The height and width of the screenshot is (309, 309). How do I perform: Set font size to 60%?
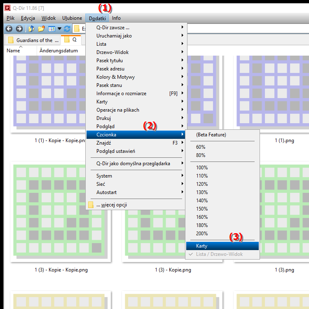pos(222,147)
